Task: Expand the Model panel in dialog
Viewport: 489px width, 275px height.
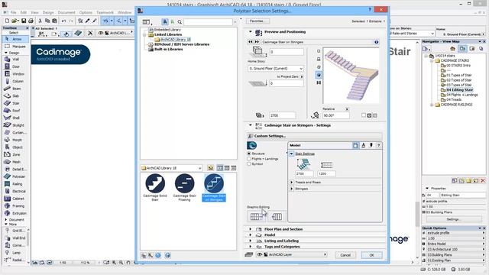Action: [250, 235]
